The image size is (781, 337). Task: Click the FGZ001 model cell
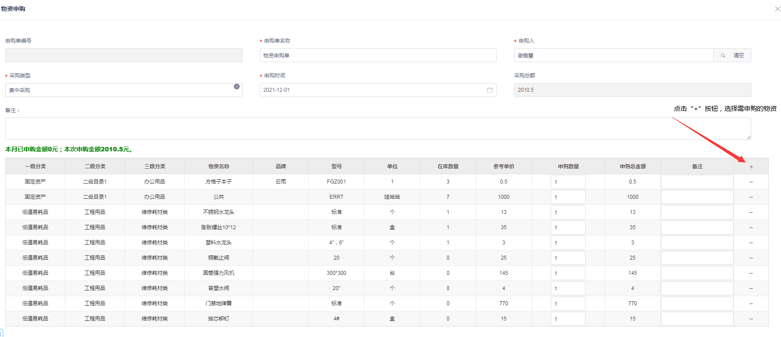(x=337, y=182)
